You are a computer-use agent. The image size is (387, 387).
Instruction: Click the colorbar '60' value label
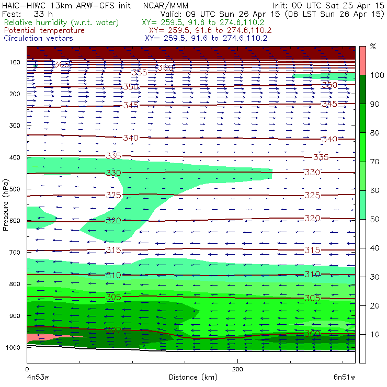tap(374, 190)
